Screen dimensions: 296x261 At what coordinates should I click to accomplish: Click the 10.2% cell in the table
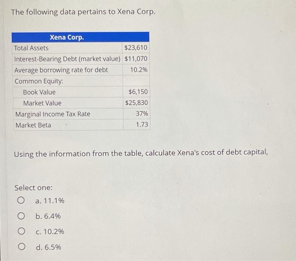pos(139,70)
